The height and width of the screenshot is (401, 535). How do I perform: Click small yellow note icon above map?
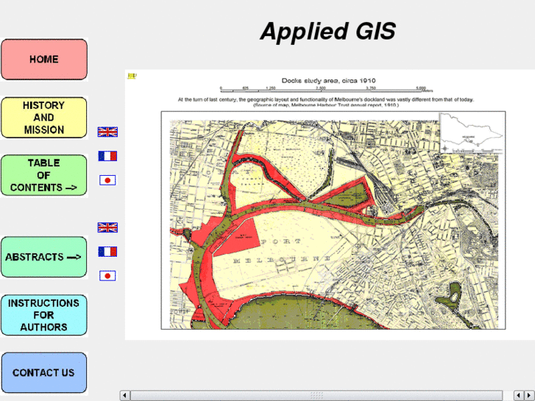pos(132,76)
